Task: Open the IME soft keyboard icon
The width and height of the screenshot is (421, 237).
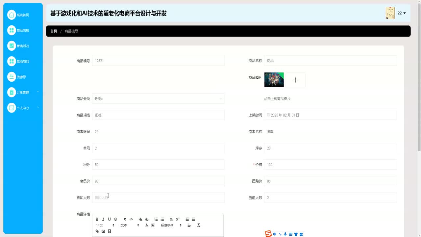Action: click(x=290, y=234)
